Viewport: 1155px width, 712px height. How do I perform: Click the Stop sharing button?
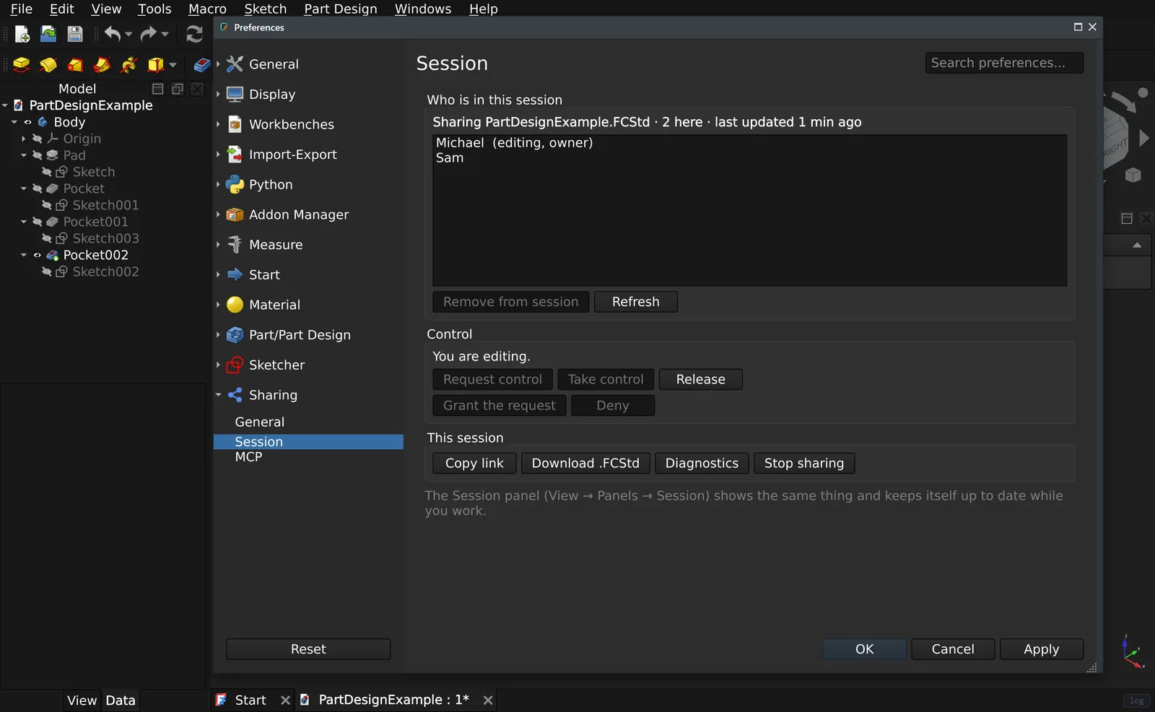(804, 464)
